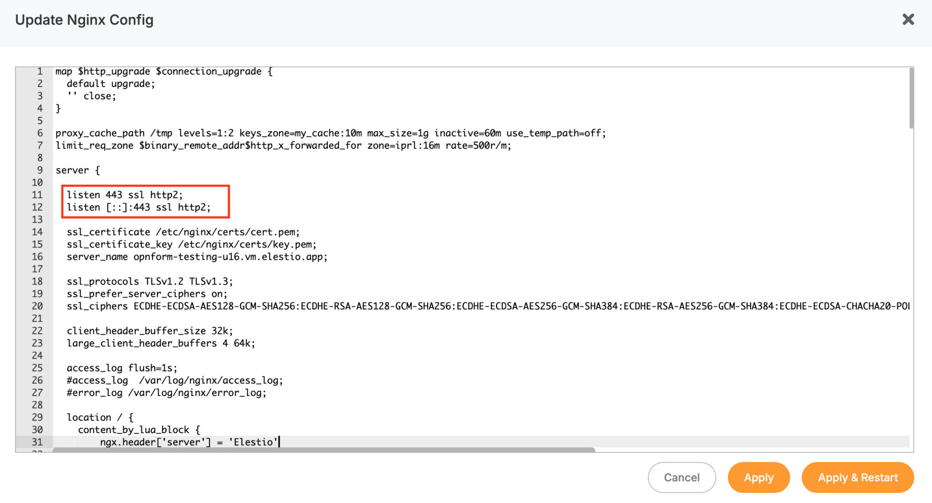Close the Update Nginx Config dialog
Image resolution: width=932 pixels, height=503 pixels.
(x=908, y=19)
